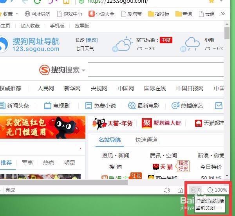The height and width of the screenshot is (216, 235).
Task: Click the 完成 status bar text
Action: pyautogui.click(x=10, y=190)
